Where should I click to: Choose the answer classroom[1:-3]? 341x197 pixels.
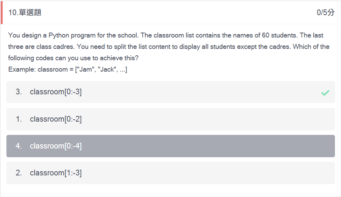[x=170, y=173]
